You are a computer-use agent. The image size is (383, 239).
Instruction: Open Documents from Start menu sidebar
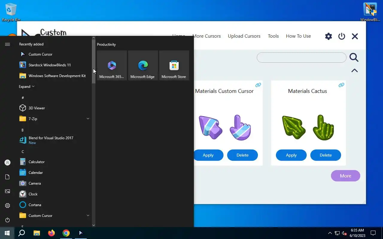tap(7, 177)
